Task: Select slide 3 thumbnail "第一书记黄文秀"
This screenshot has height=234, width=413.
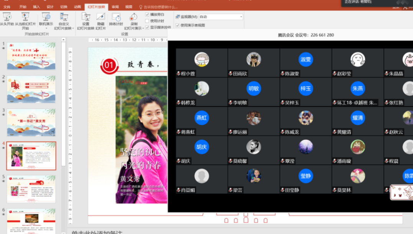Action: click(x=31, y=122)
